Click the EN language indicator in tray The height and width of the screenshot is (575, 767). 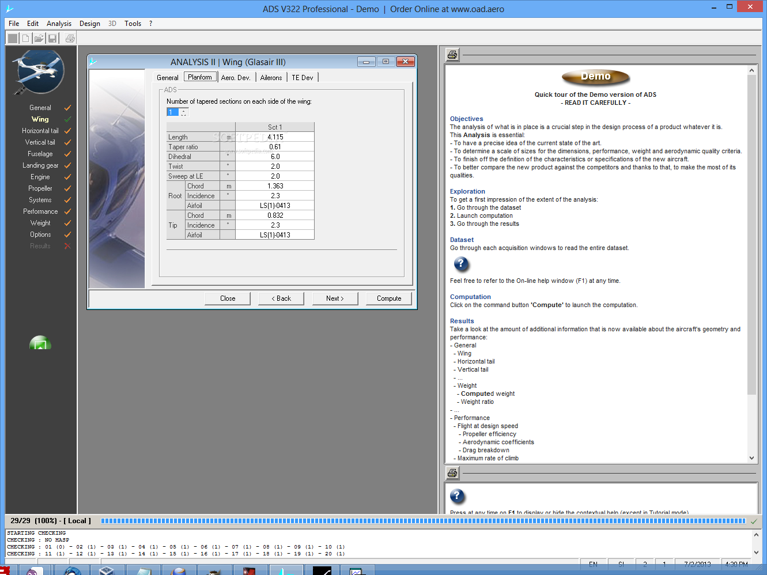tap(594, 565)
